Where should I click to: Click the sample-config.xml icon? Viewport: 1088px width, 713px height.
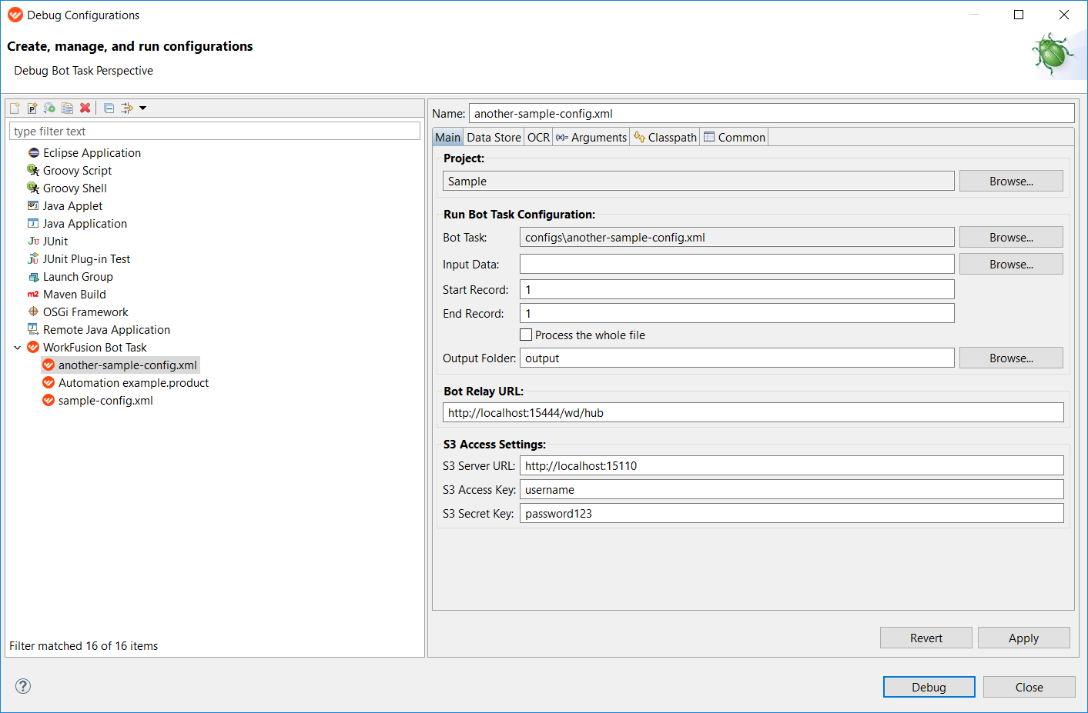pos(49,401)
